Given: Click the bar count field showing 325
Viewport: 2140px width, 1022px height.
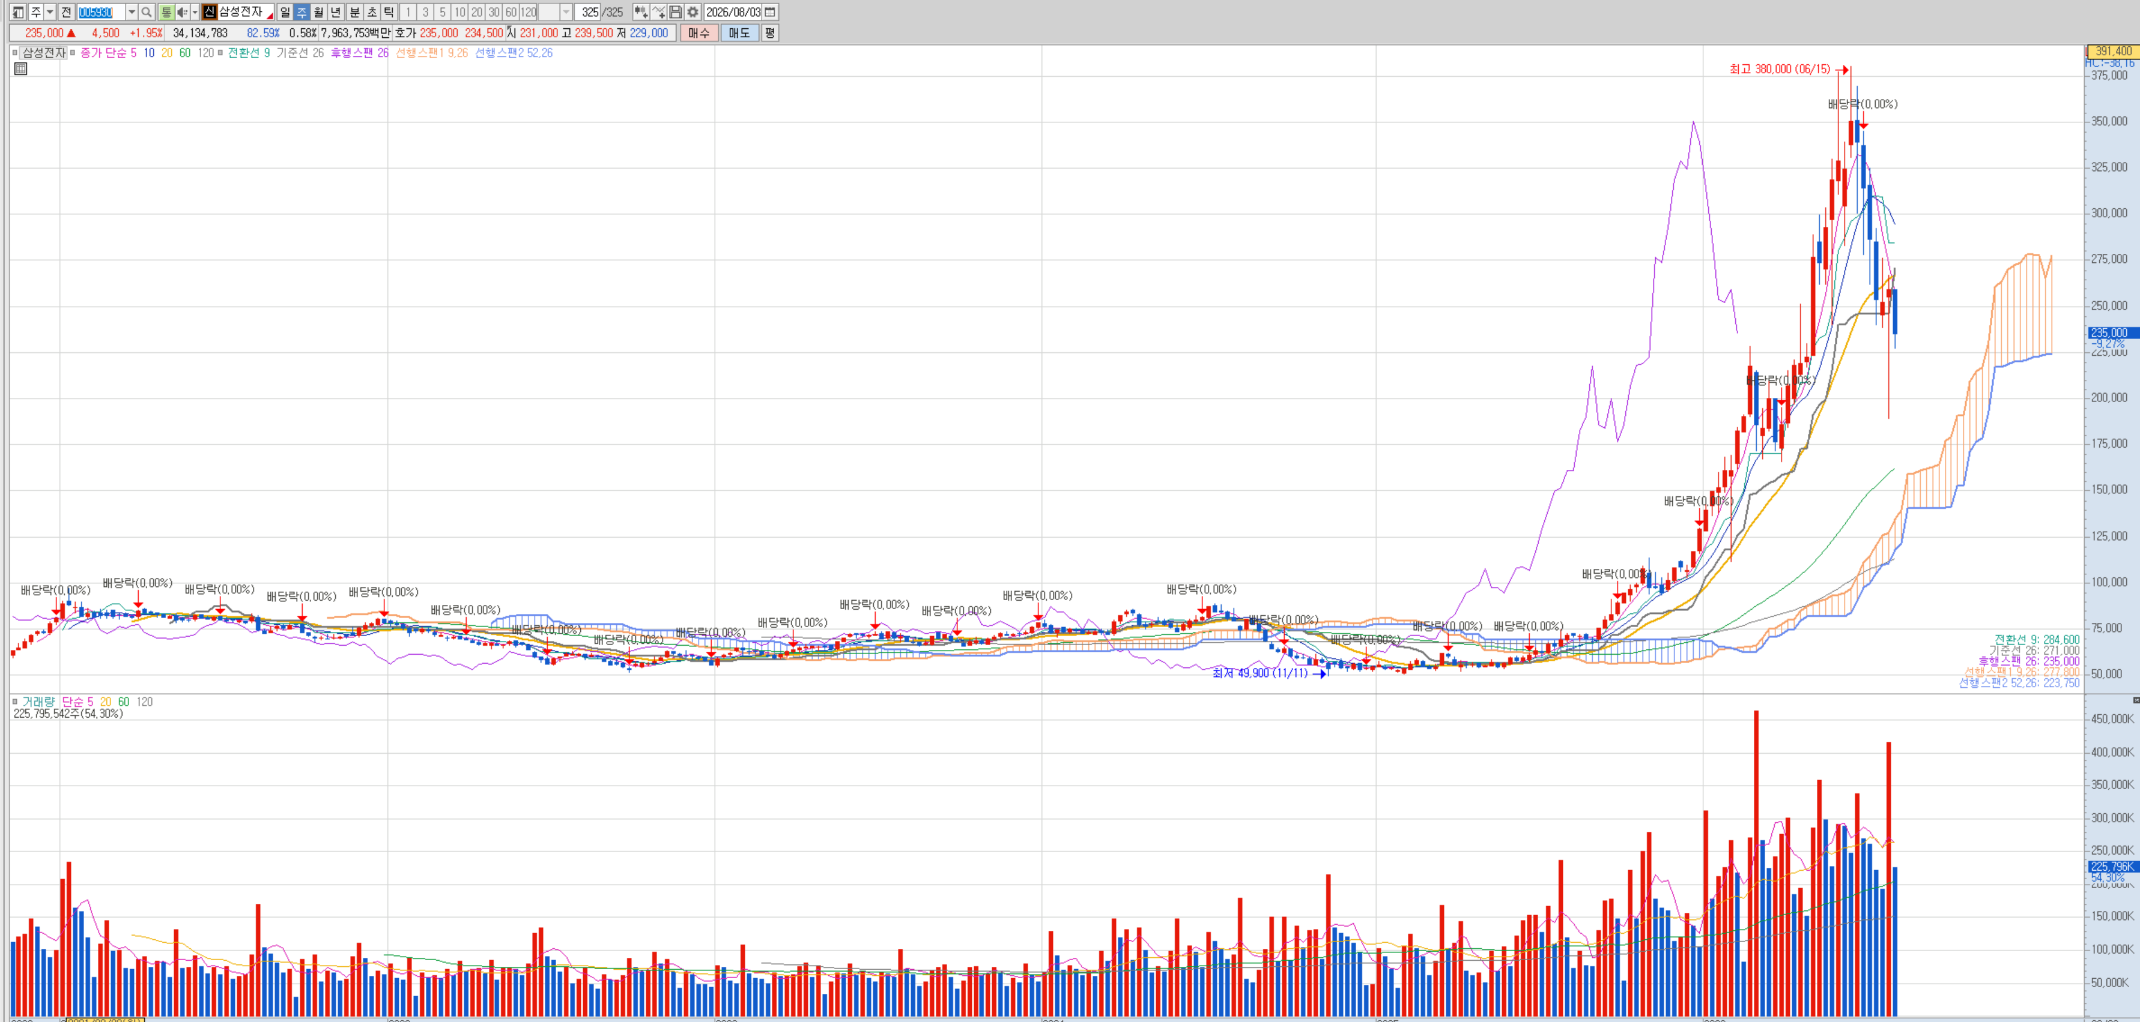Looking at the screenshot, I should 589,11.
